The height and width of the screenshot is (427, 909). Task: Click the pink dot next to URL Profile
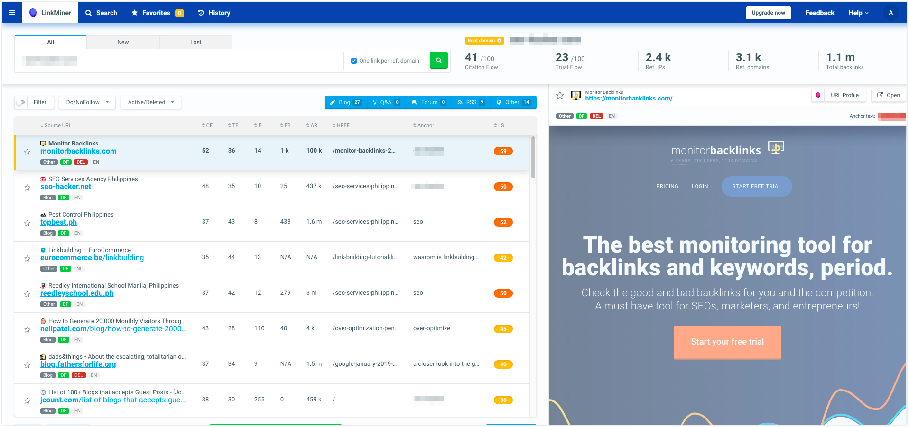817,95
